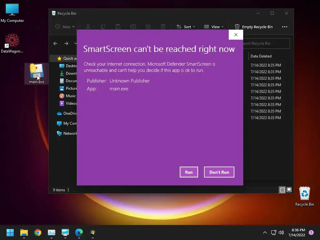Select My Computer in navigation pane

[67, 123]
